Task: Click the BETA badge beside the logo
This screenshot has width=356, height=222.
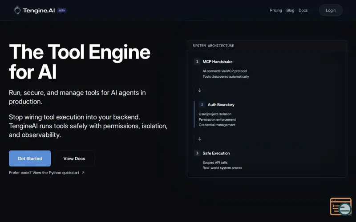Action: (62, 10)
